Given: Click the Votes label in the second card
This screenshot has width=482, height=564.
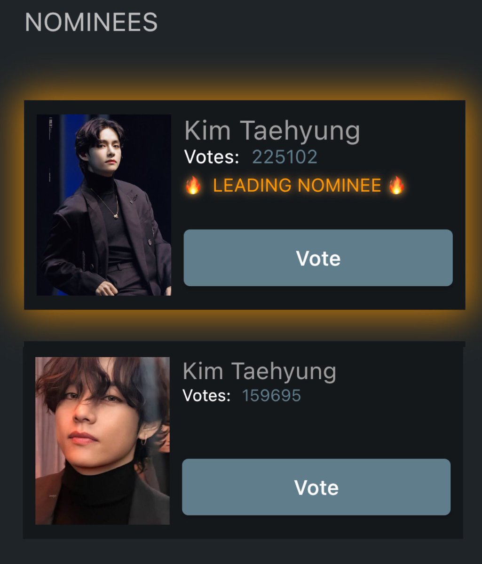Looking at the screenshot, I should 206,395.
